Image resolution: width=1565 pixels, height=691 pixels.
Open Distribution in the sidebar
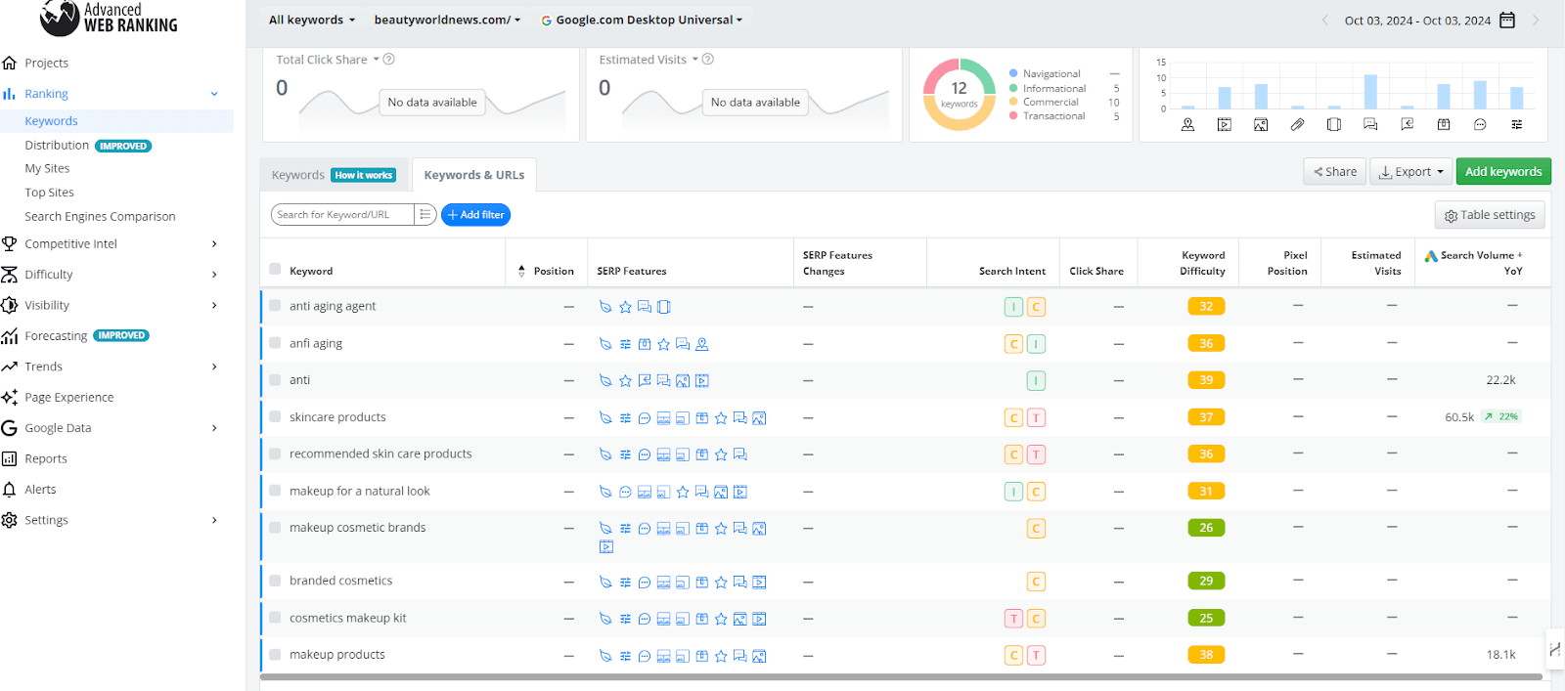click(57, 146)
